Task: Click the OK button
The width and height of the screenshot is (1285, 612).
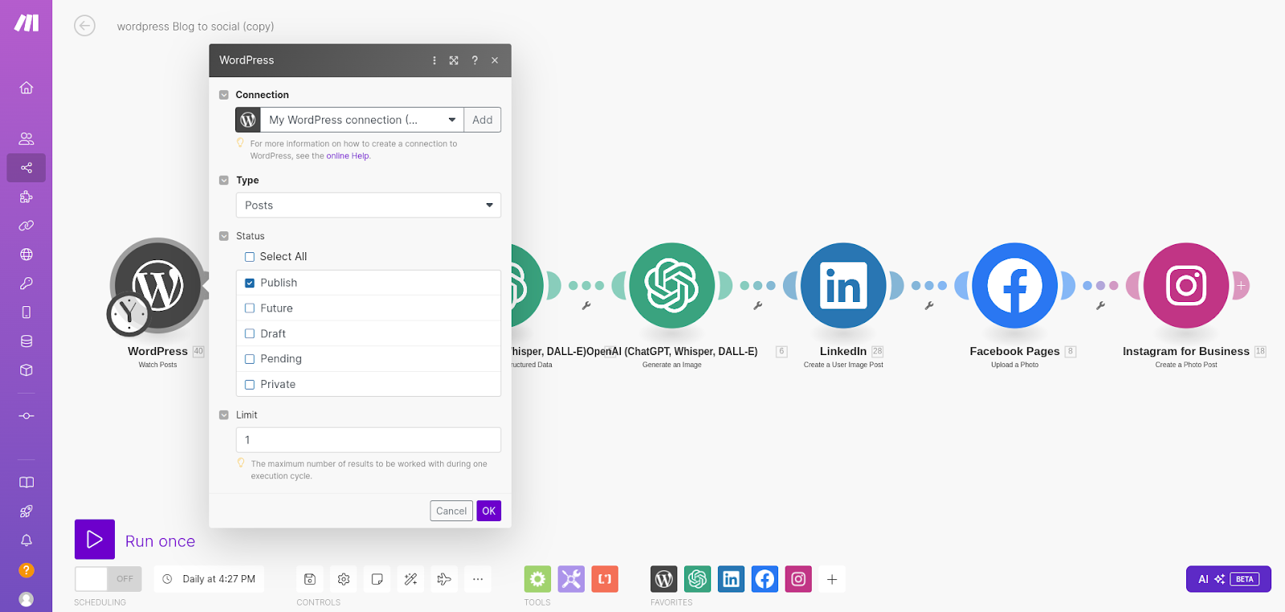Action: click(x=489, y=511)
